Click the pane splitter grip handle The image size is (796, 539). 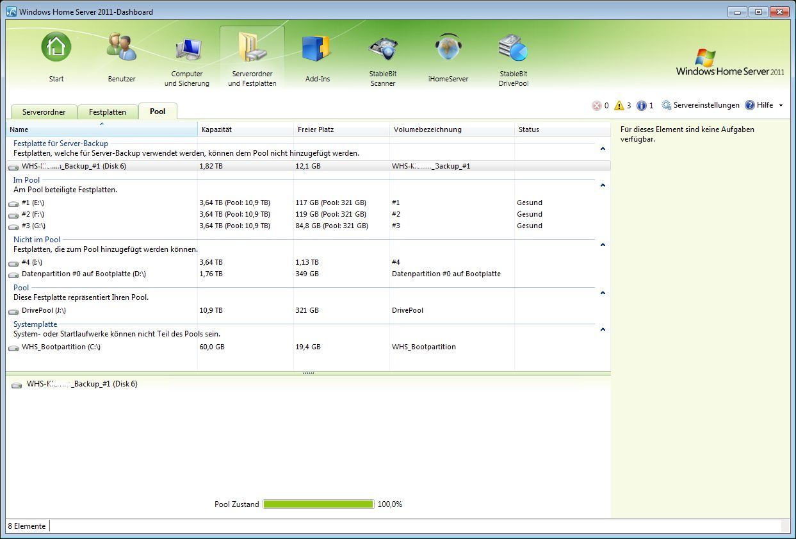click(x=308, y=372)
